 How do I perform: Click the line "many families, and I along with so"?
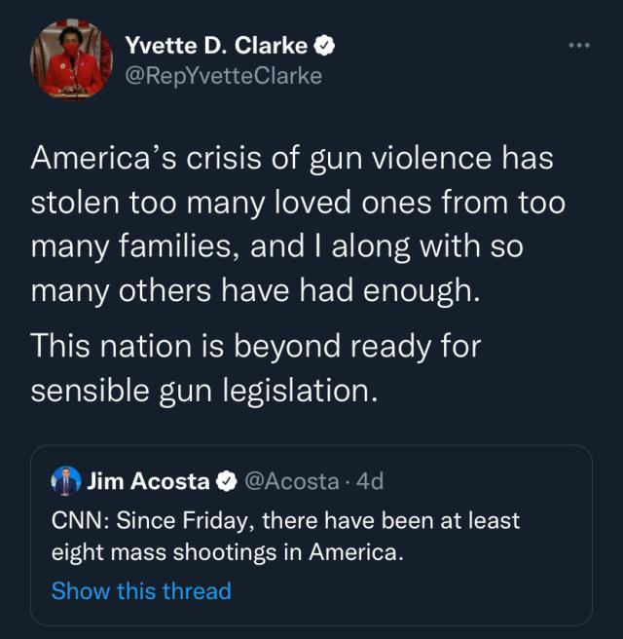[x=276, y=247]
